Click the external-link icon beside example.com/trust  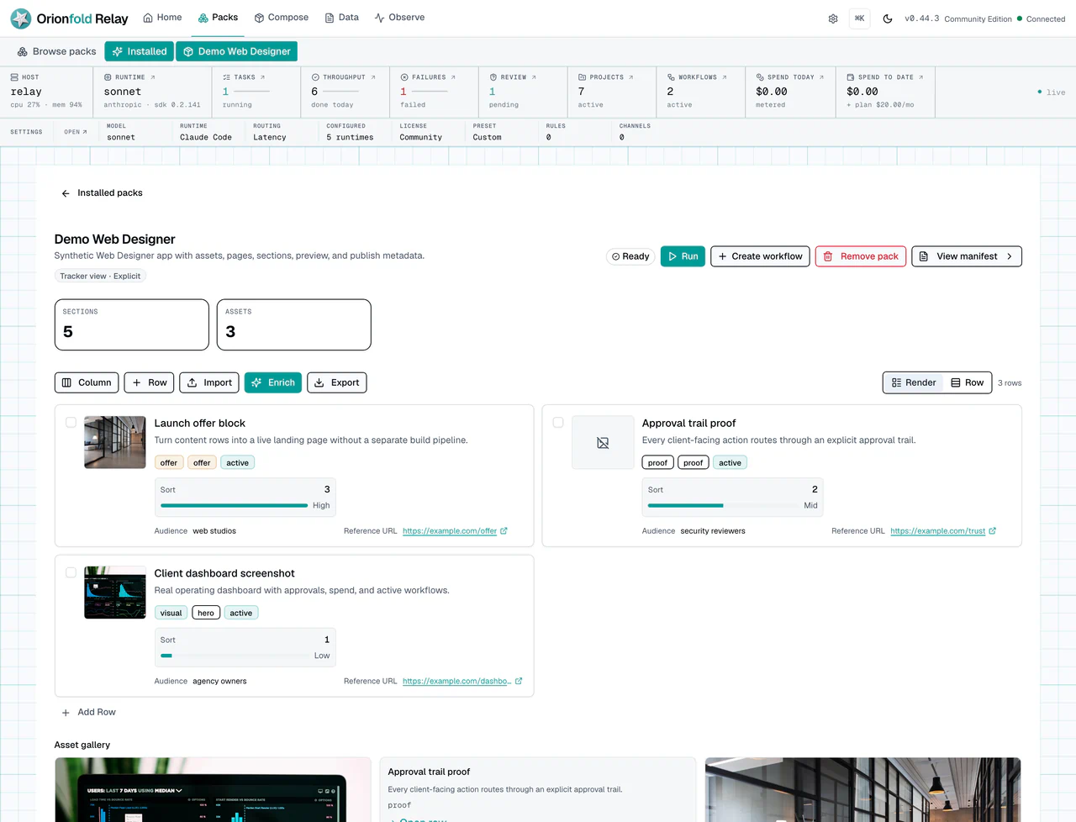point(993,531)
